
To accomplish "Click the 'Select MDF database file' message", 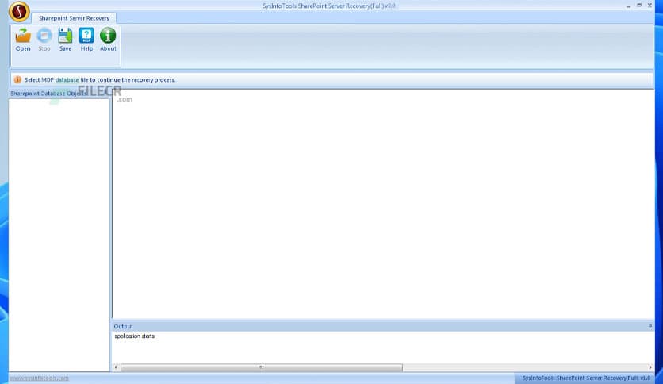I will click(100, 79).
